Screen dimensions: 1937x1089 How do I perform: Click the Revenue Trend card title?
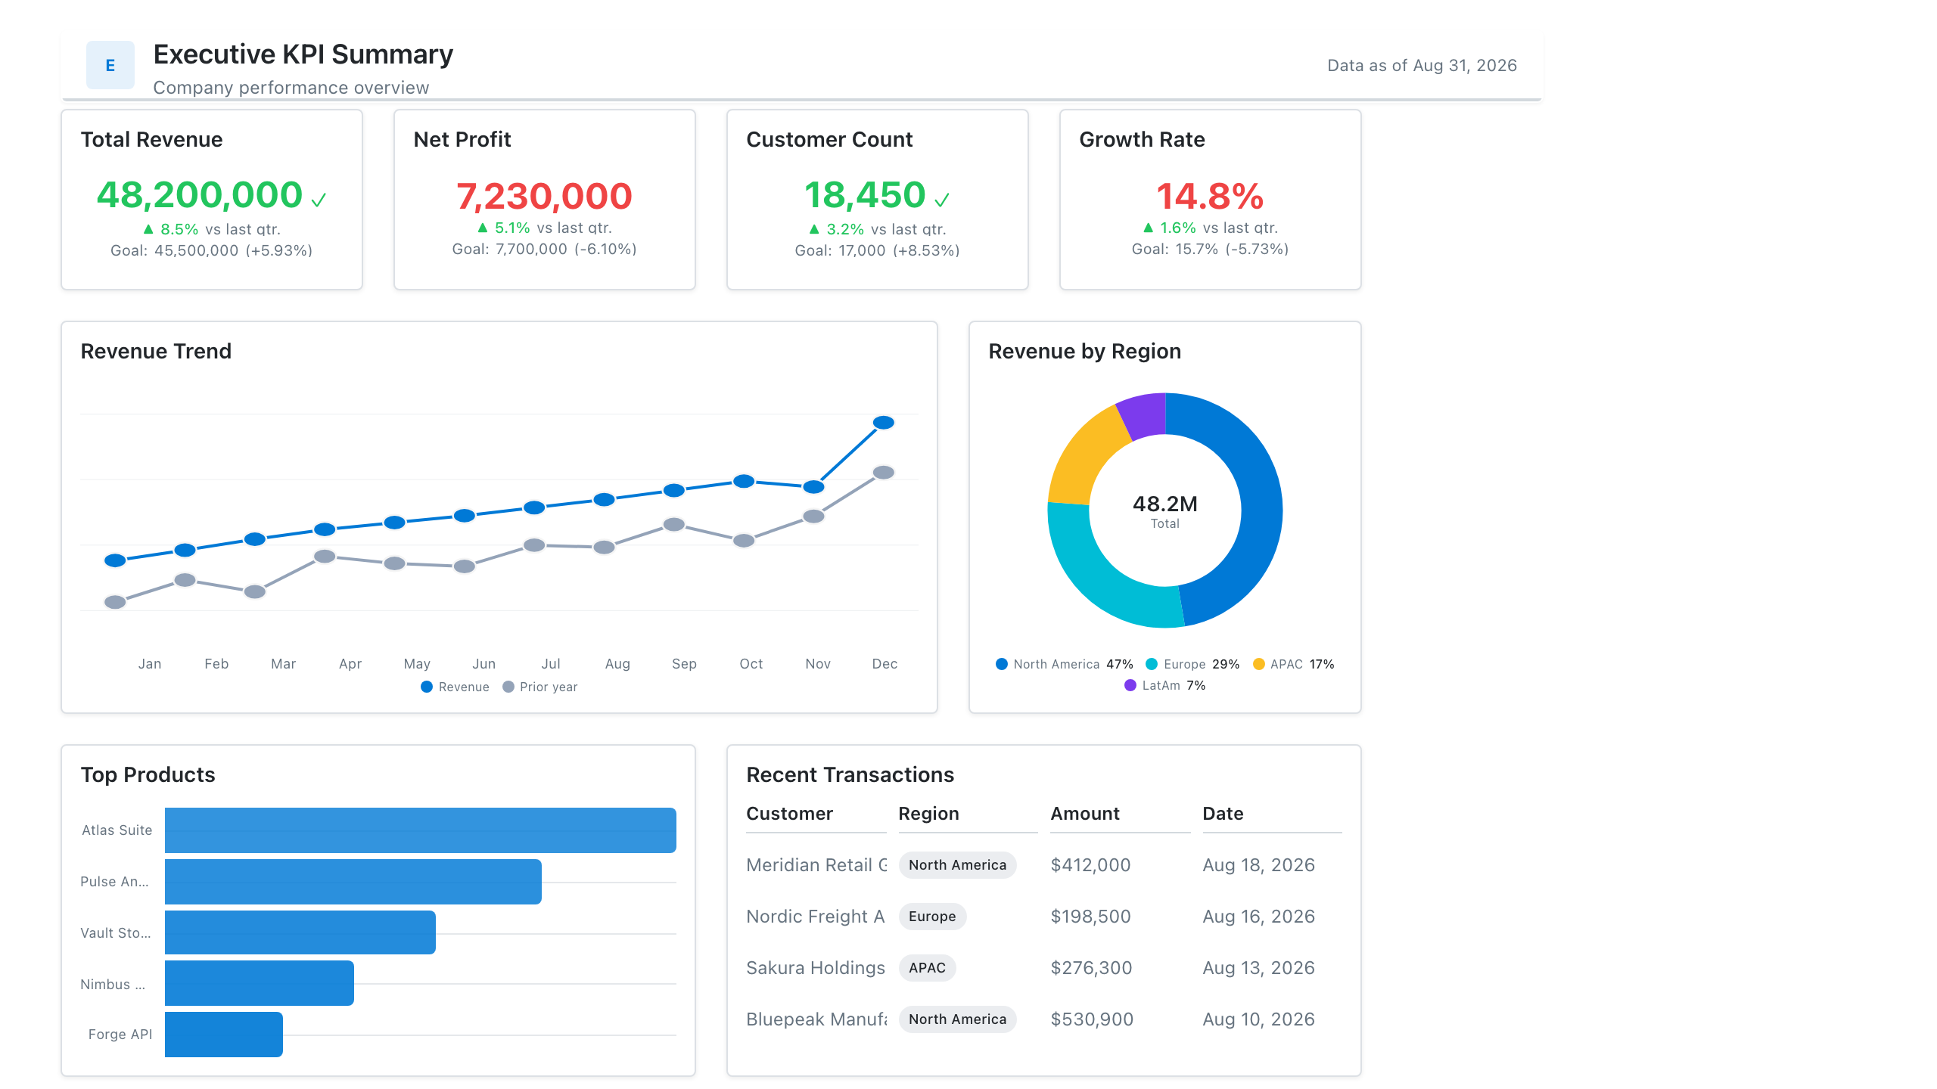pos(156,352)
